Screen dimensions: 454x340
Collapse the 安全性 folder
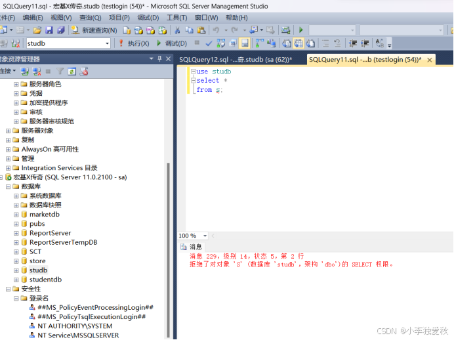coord(8,289)
